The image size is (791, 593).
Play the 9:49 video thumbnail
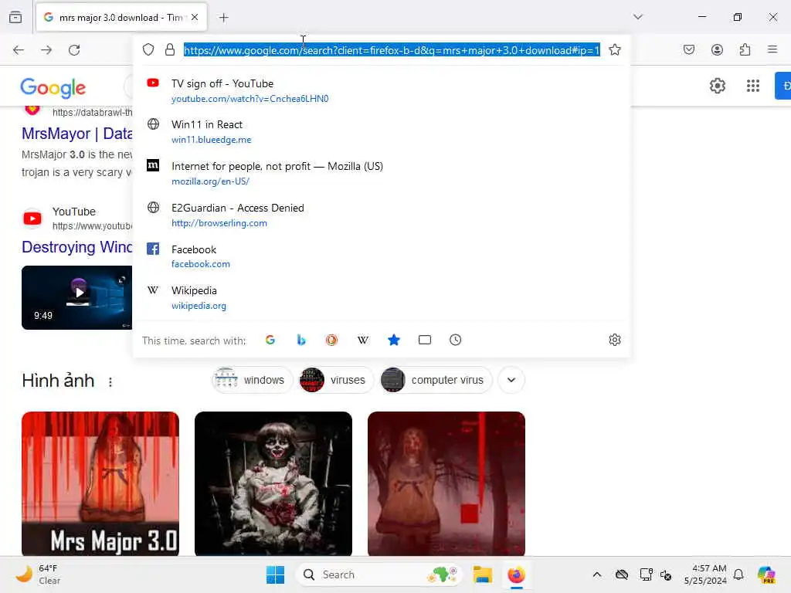[x=76, y=297]
